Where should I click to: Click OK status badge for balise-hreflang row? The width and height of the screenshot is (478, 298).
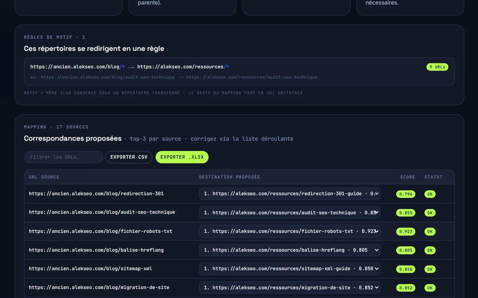tap(430, 250)
